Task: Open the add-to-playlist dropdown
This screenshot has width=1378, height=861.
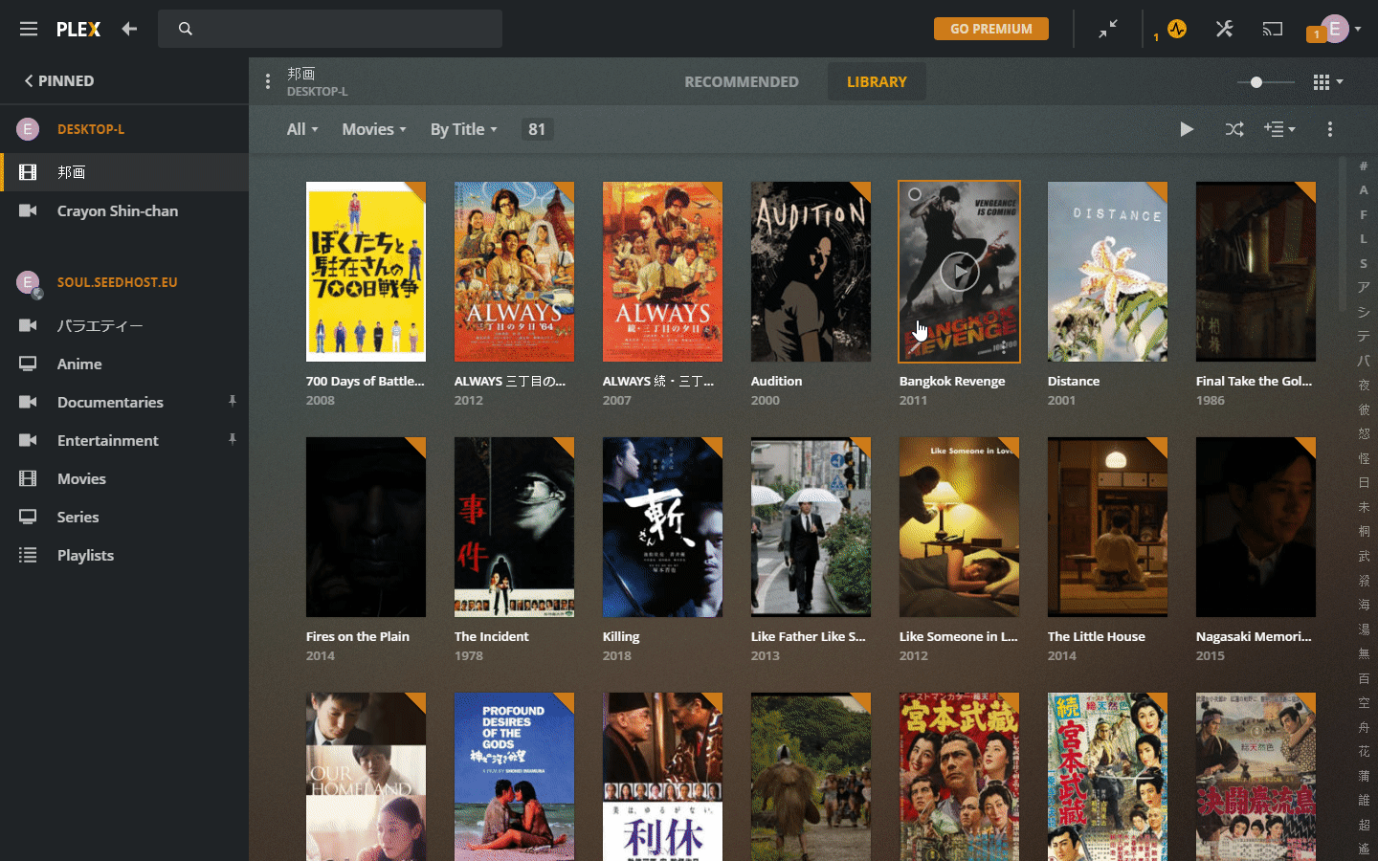Action: (x=1279, y=129)
